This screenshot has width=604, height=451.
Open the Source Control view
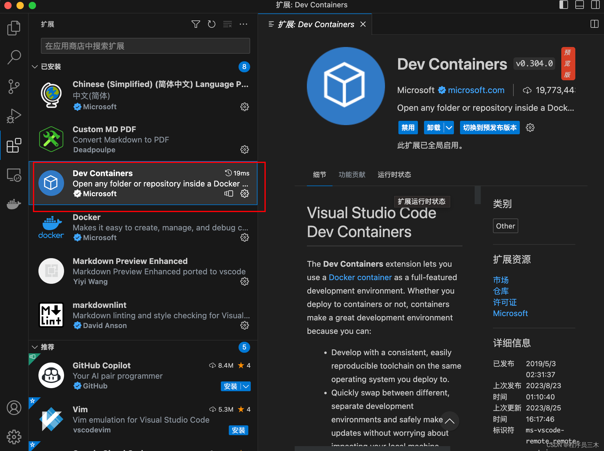[14, 86]
